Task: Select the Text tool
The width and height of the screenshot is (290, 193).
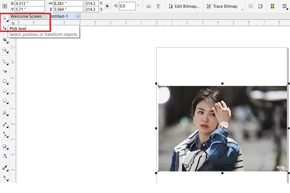Action: pyautogui.click(x=5, y=112)
